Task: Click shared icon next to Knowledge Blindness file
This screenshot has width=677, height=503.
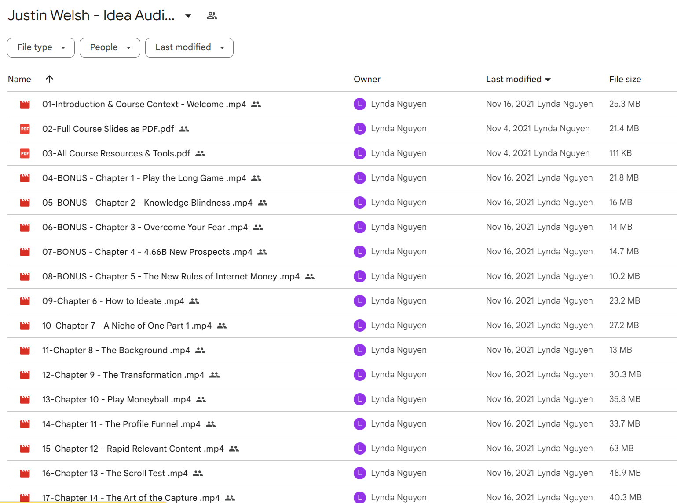Action: pyautogui.click(x=263, y=203)
